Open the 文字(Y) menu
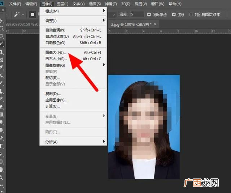Image resolution: width=231 pixels, height=193 pixels. click(79, 4)
